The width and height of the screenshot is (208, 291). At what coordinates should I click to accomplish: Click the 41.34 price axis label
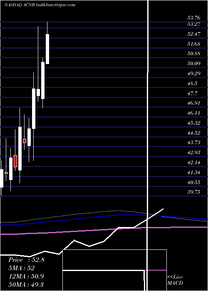(x=194, y=173)
